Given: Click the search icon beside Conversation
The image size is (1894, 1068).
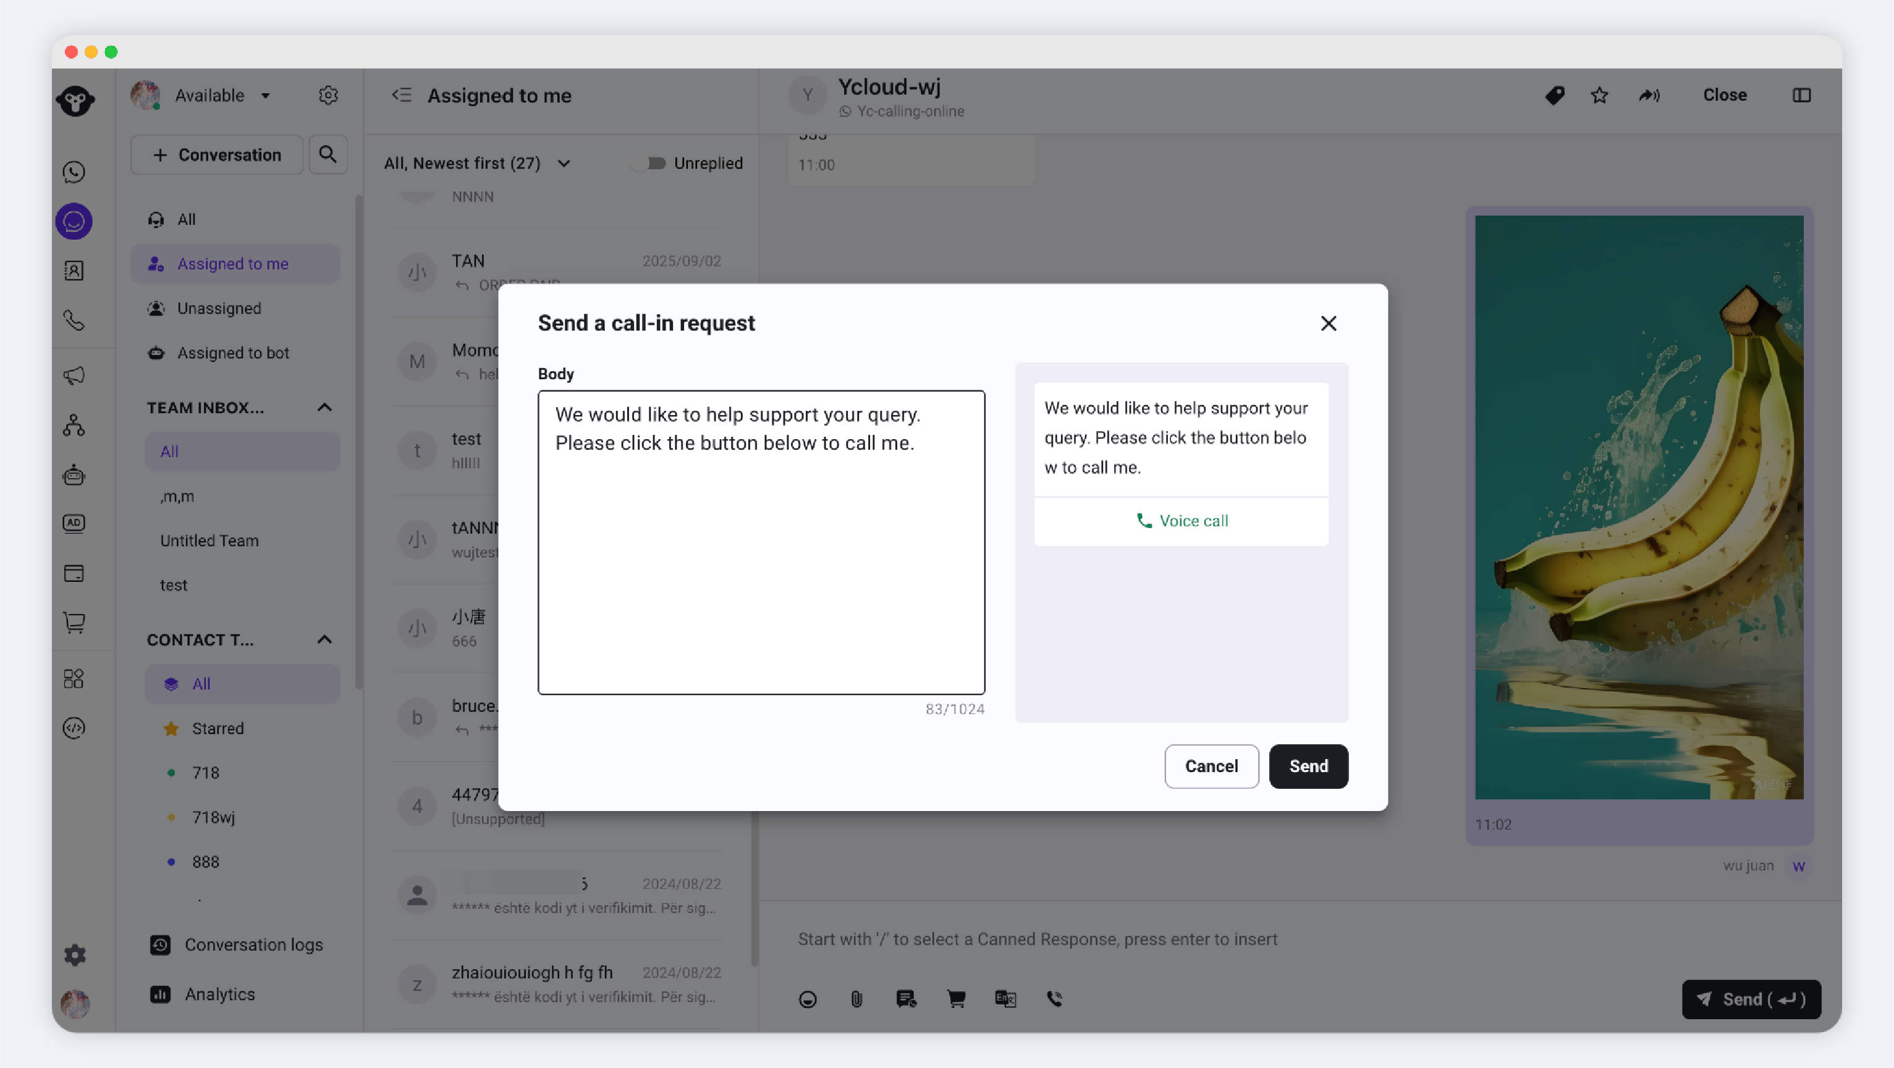Looking at the screenshot, I should point(328,154).
